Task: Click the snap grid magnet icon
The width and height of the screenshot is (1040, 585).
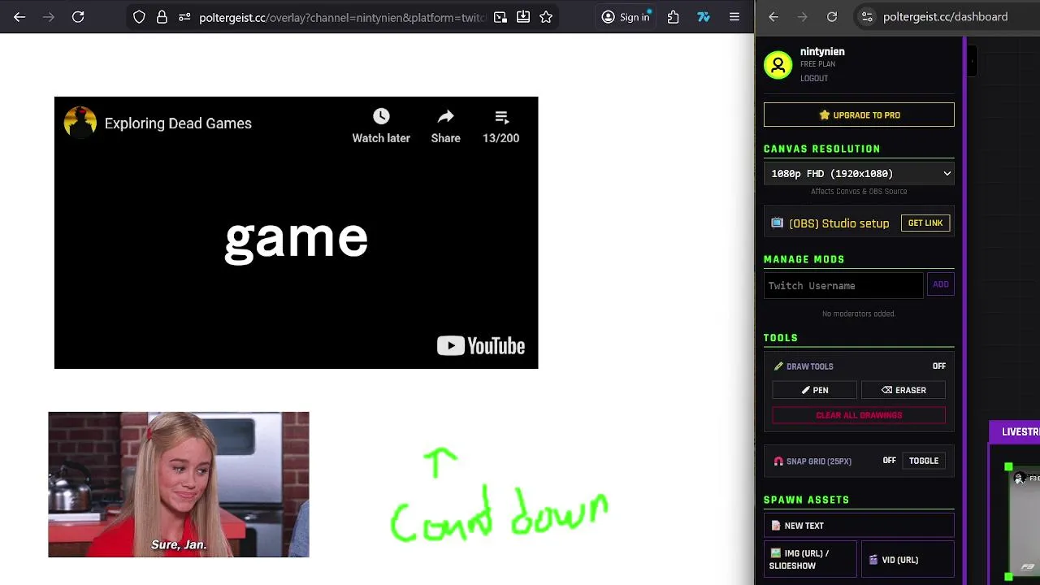Action: [x=778, y=461]
